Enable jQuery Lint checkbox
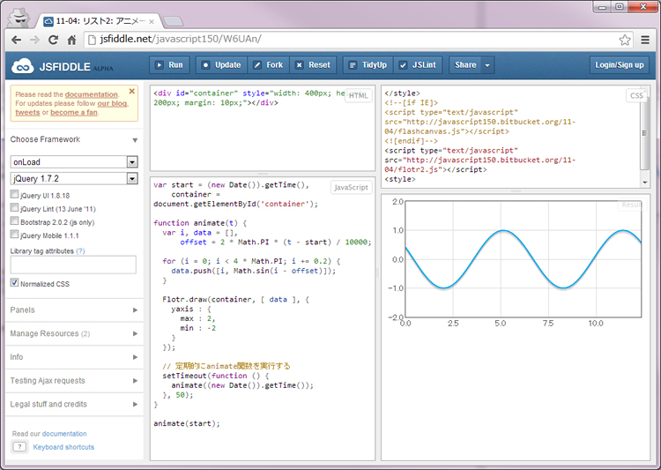This screenshot has width=661, height=470. tap(14, 207)
